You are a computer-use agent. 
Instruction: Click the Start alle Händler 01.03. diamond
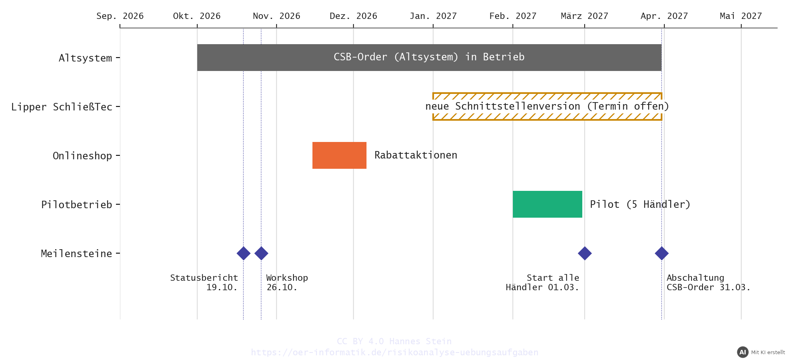click(585, 253)
